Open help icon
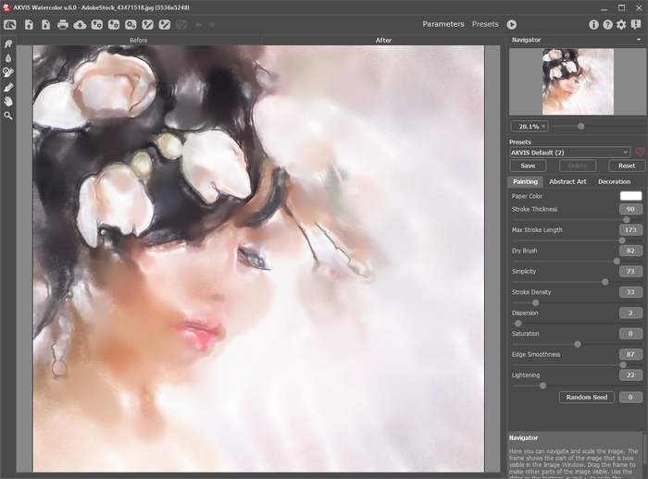Image resolution: width=648 pixels, height=479 pixels. pos(607,25)
